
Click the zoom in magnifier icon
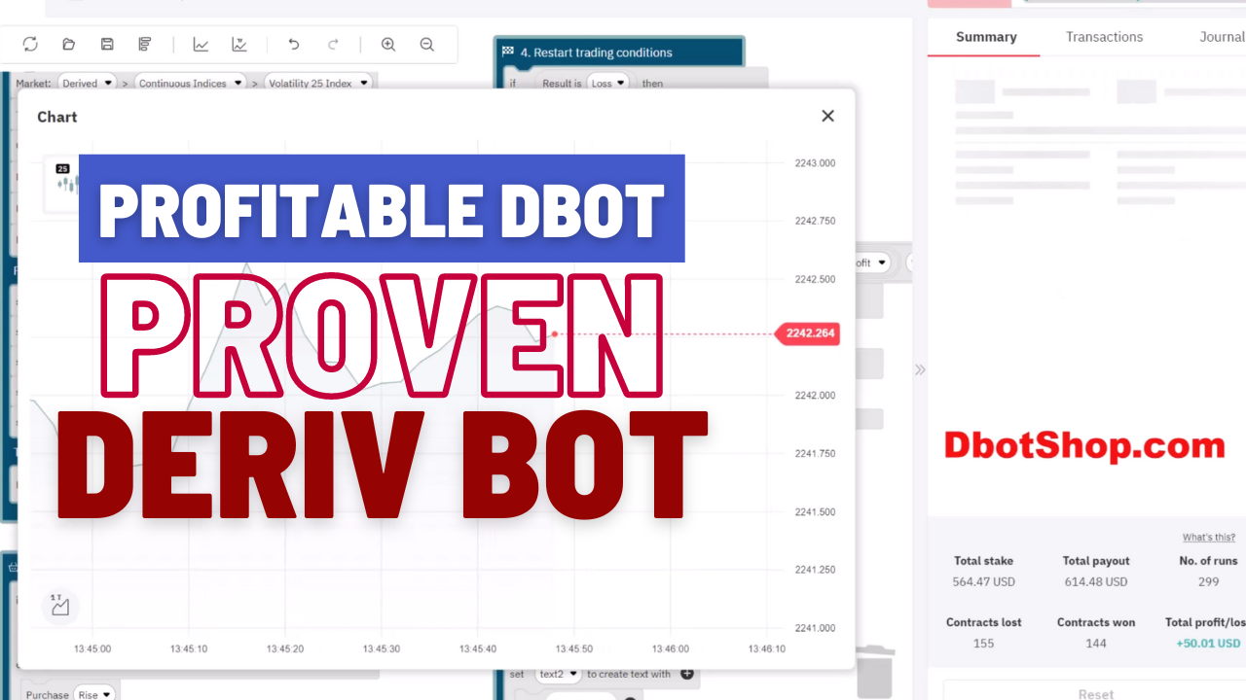(388, 44)
